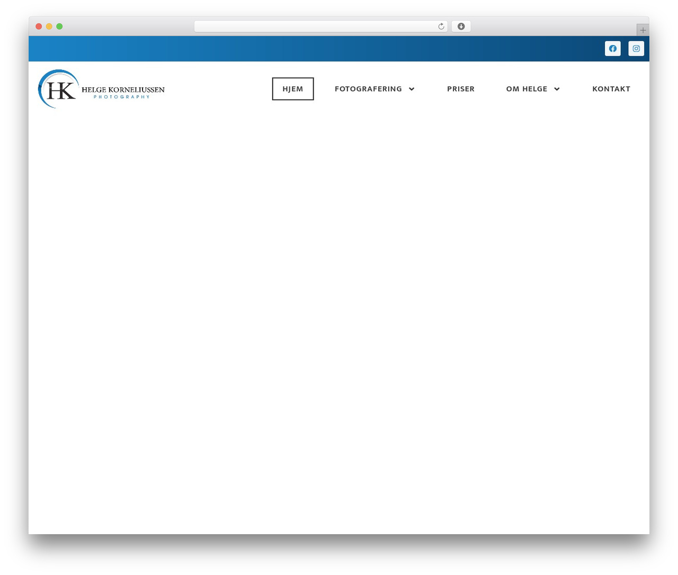This screenshot has height=575, width=678.
Task: Close the browser window
Action: (39, 27)
